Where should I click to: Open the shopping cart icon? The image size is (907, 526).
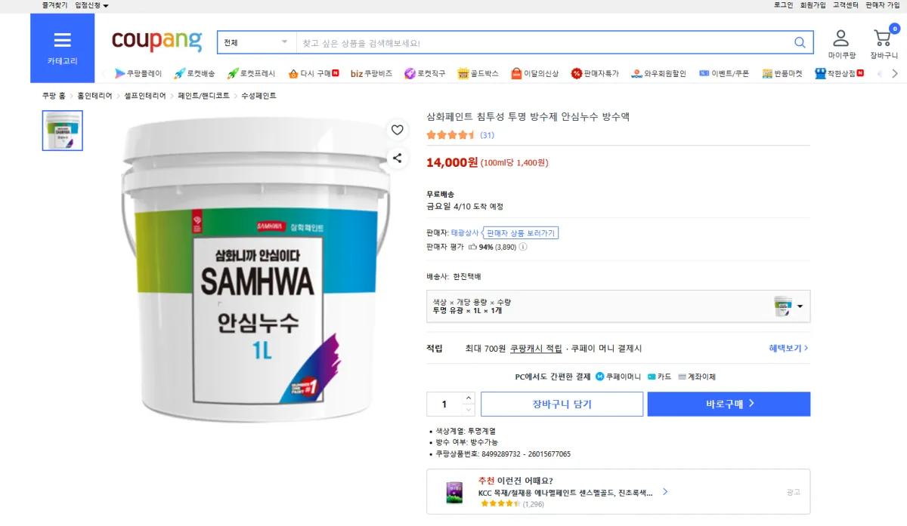pyautogui.click(x=882, y=38)
